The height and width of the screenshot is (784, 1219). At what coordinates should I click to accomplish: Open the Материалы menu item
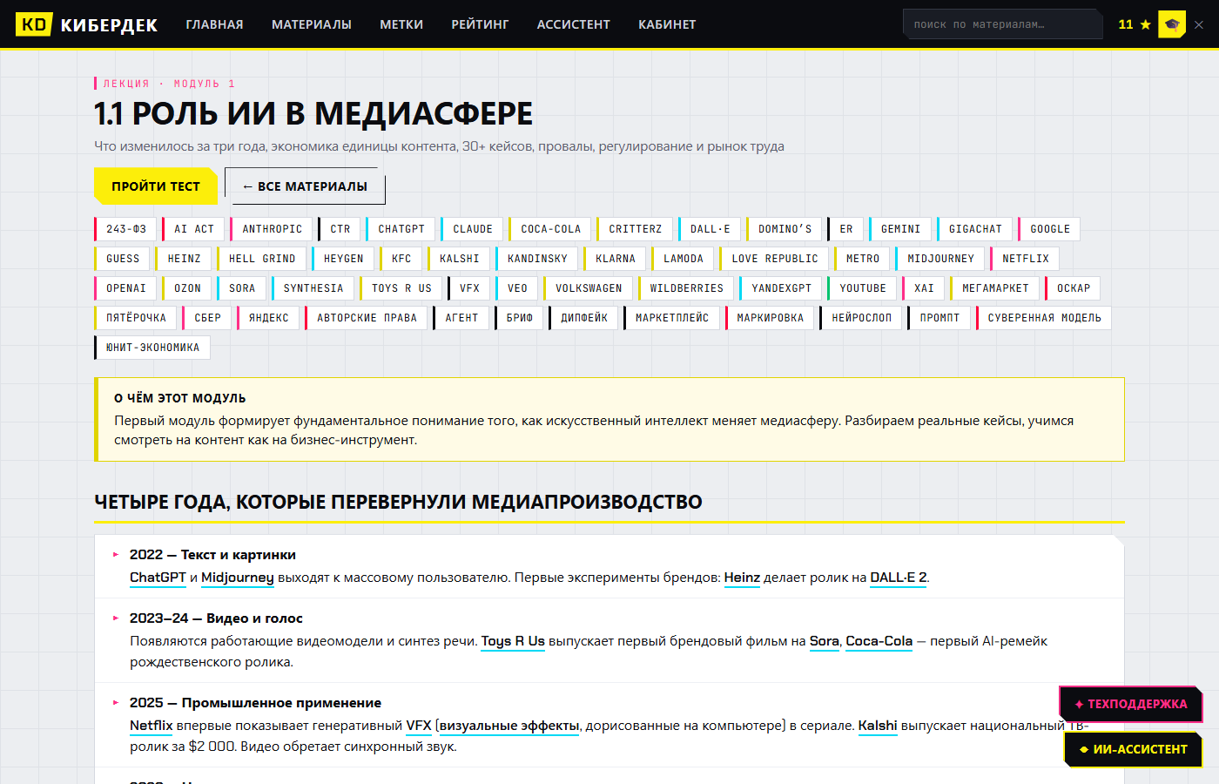point(312,24)
